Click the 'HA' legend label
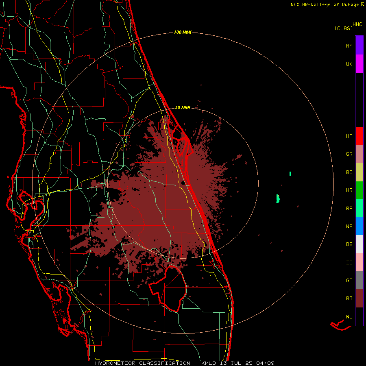This screenshot has width=366, height=366. [349, 136]
